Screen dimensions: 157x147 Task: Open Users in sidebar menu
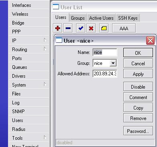click(x=29, y=120)
